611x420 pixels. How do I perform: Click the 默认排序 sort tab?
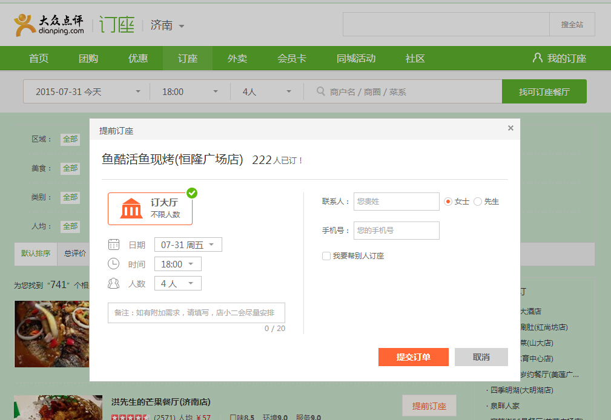pyautogui.click(x=36, y=254)
